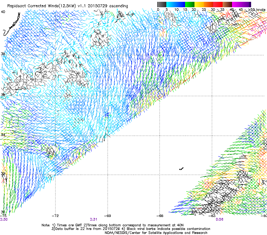Click the note 'Times are GMT'

tap(69, 225)
